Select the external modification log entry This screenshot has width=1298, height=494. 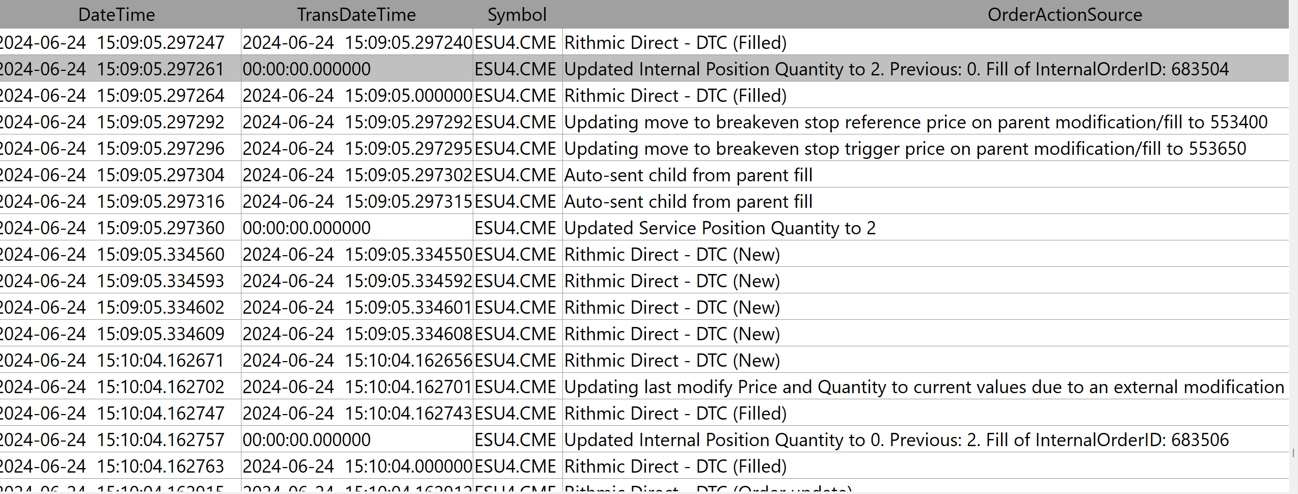point(924,387)
